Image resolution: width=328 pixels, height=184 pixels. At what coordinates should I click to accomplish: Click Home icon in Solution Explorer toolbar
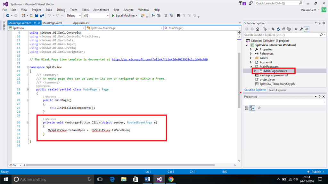coord(257,29)
